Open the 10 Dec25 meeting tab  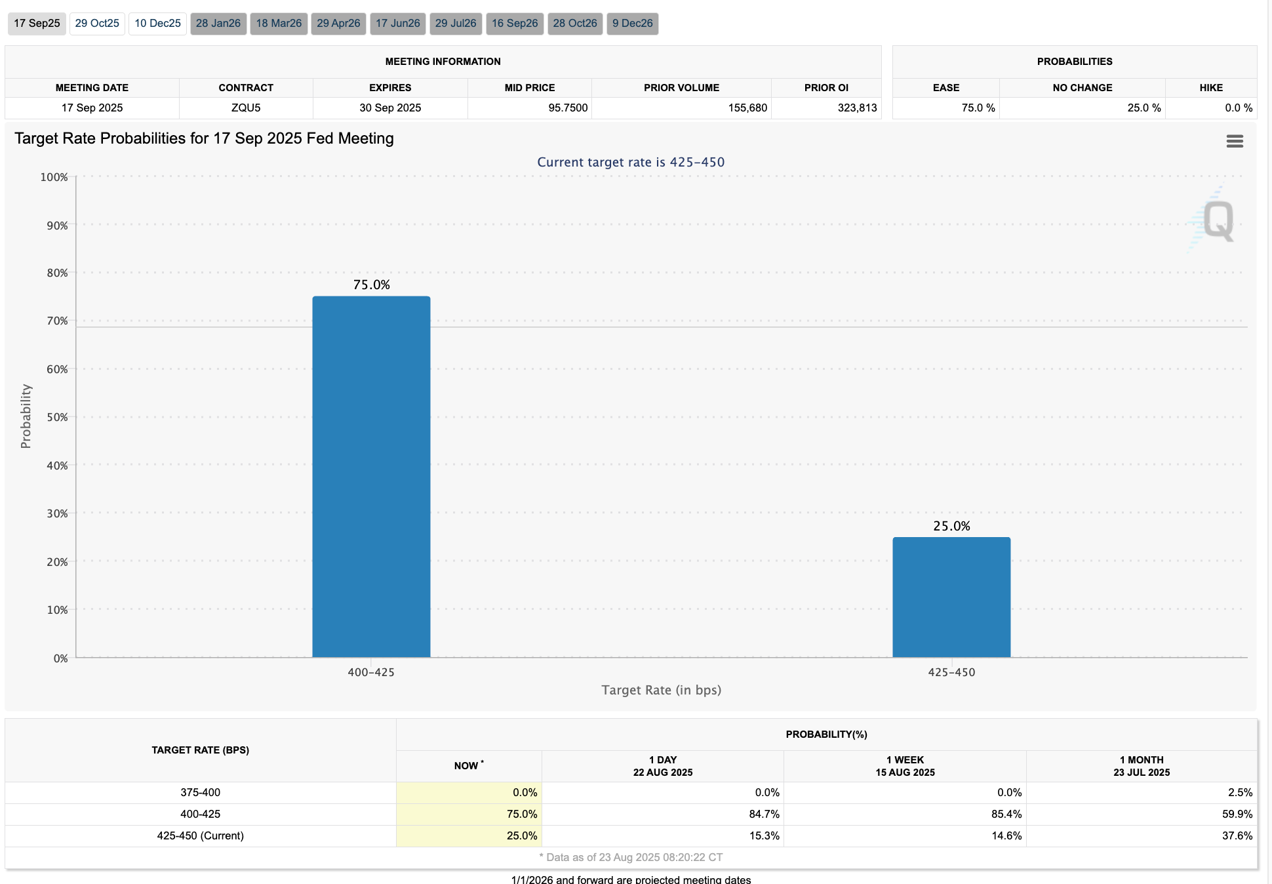(157, 24)
